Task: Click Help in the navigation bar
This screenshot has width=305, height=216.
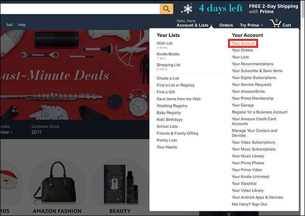Action: (x=22, y=25)
